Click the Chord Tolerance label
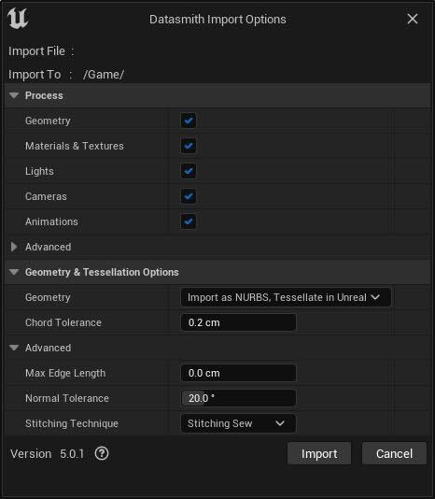 point(63,322)
